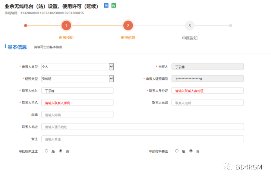Select 是 for 审批结果送达
The width and height of the screenshot is (271, 178).
[47, 151]
